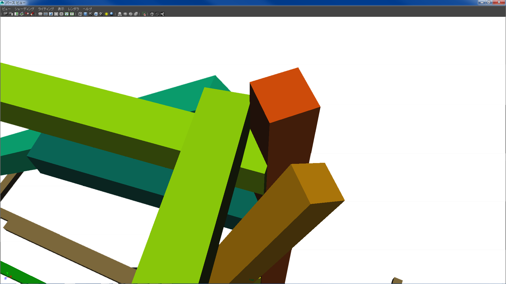Toggle the grid display icon

40,14
